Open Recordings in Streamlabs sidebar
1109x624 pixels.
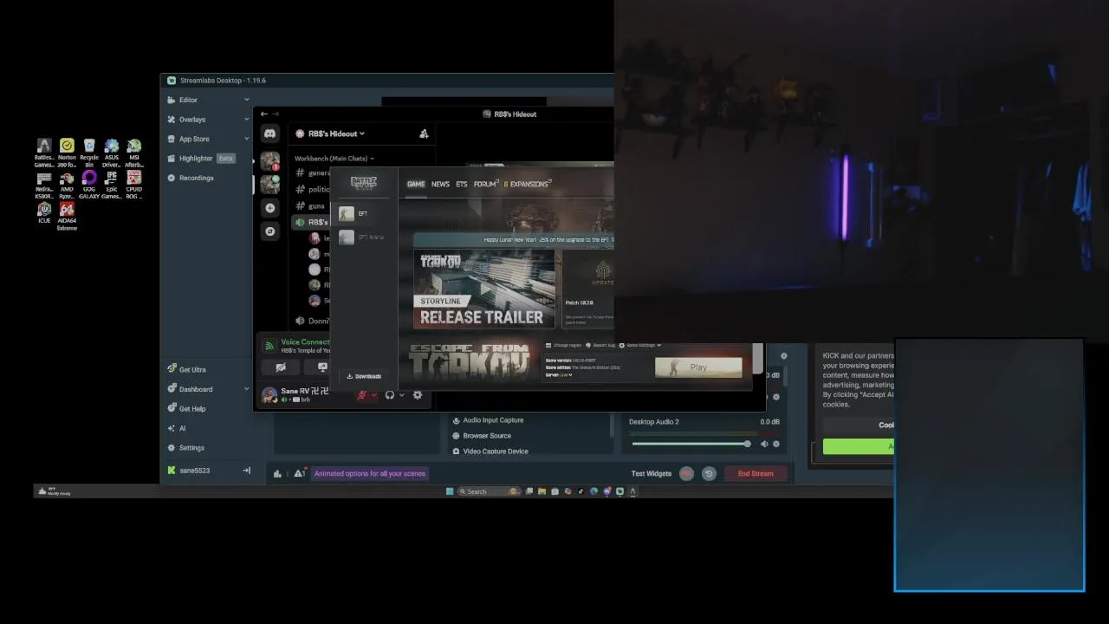(x=196, y=178)
